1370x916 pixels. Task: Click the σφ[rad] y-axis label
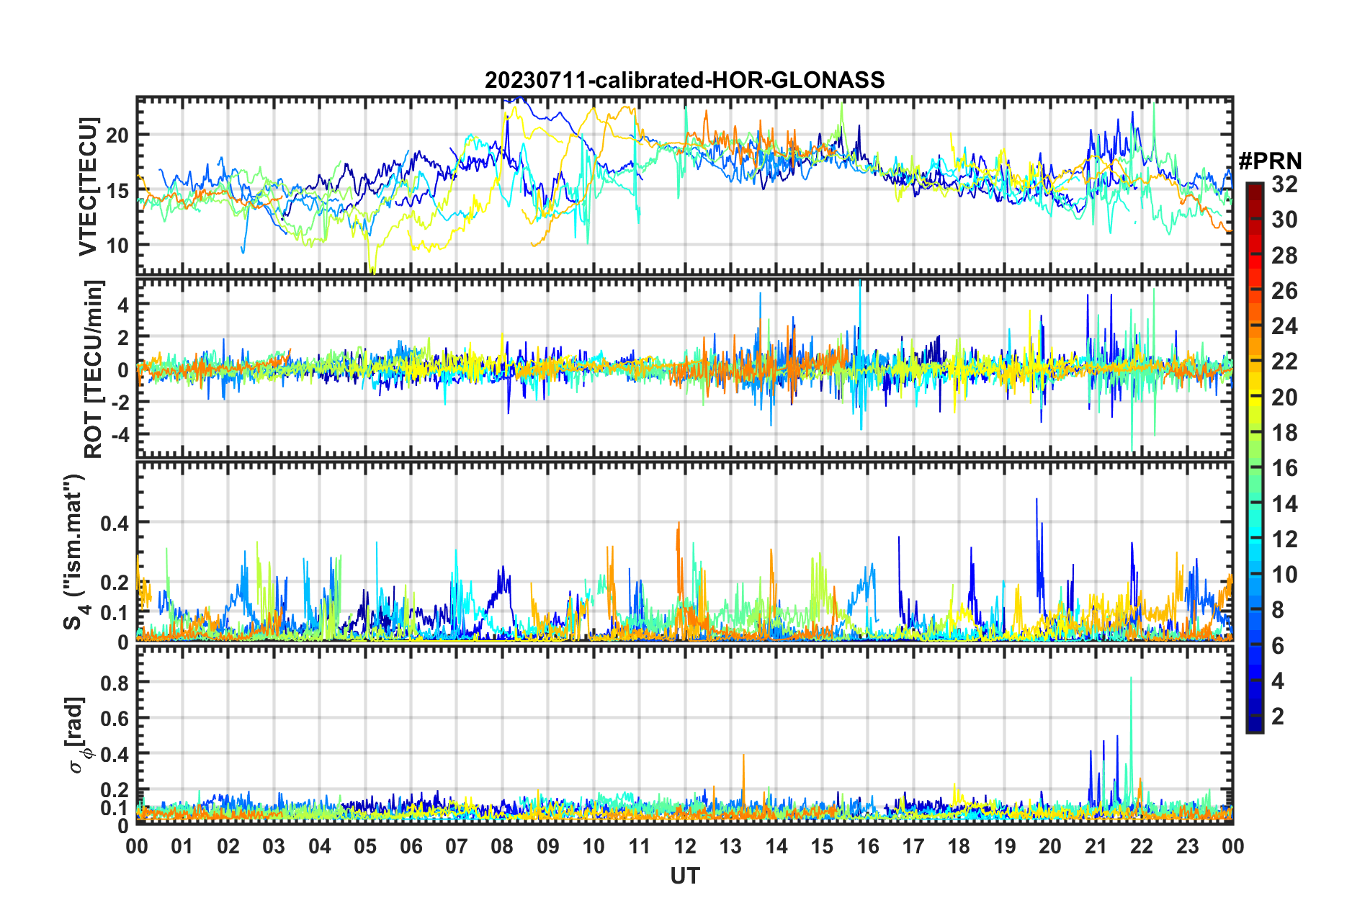76,735
